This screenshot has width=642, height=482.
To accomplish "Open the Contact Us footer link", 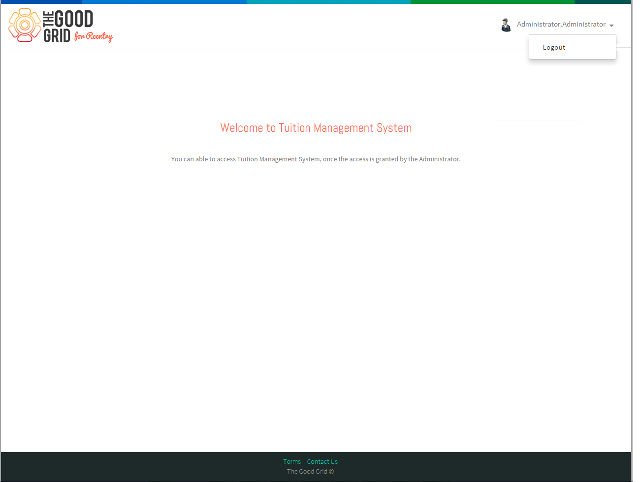I will coord(322,461).
